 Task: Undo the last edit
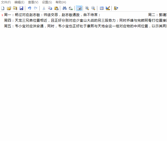[30, 8]
